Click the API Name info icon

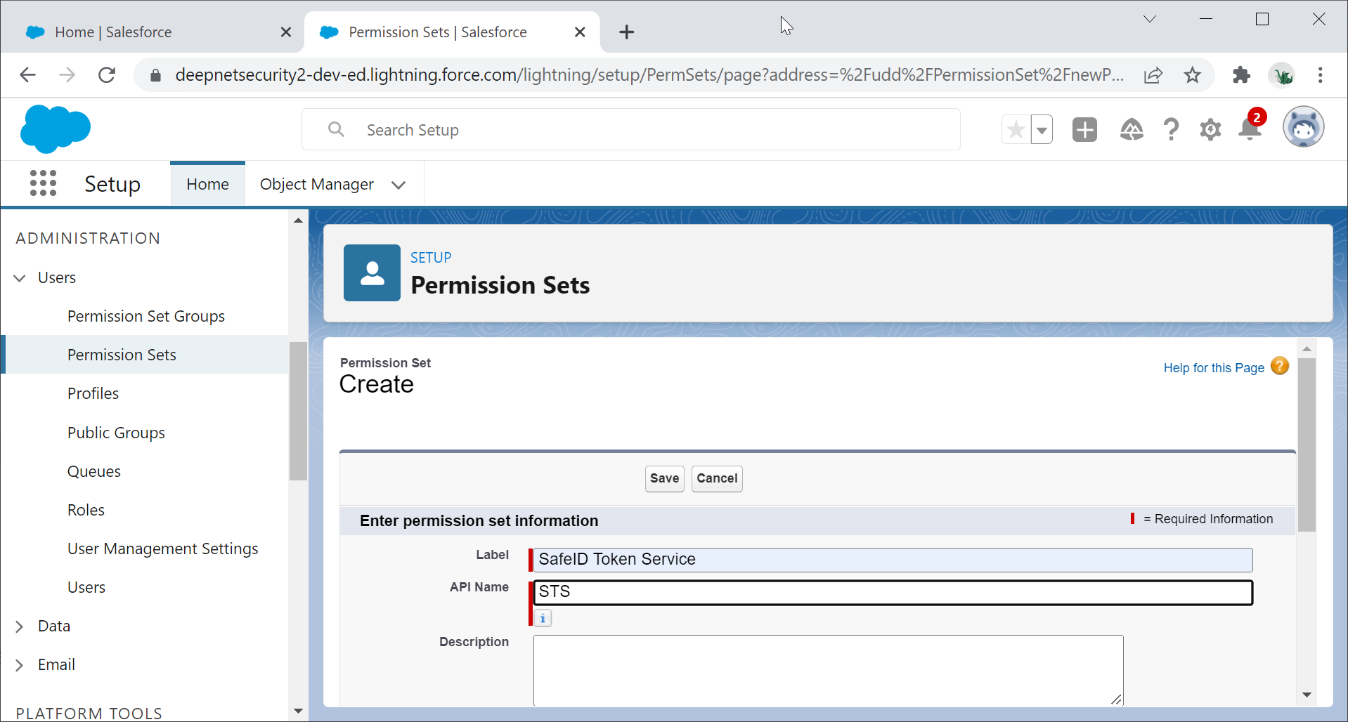pyautogui.click(x=543, y=618)
